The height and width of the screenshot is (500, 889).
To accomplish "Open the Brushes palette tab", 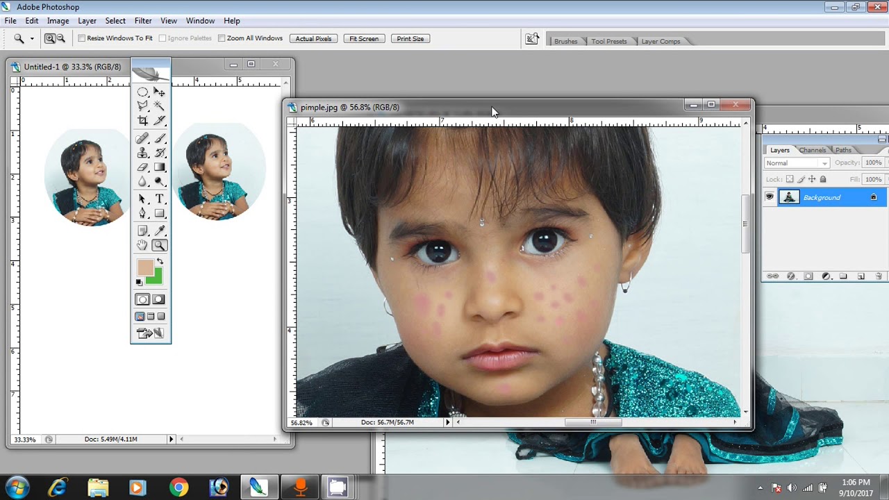I will pyautogui.click(x=565, y=41).
